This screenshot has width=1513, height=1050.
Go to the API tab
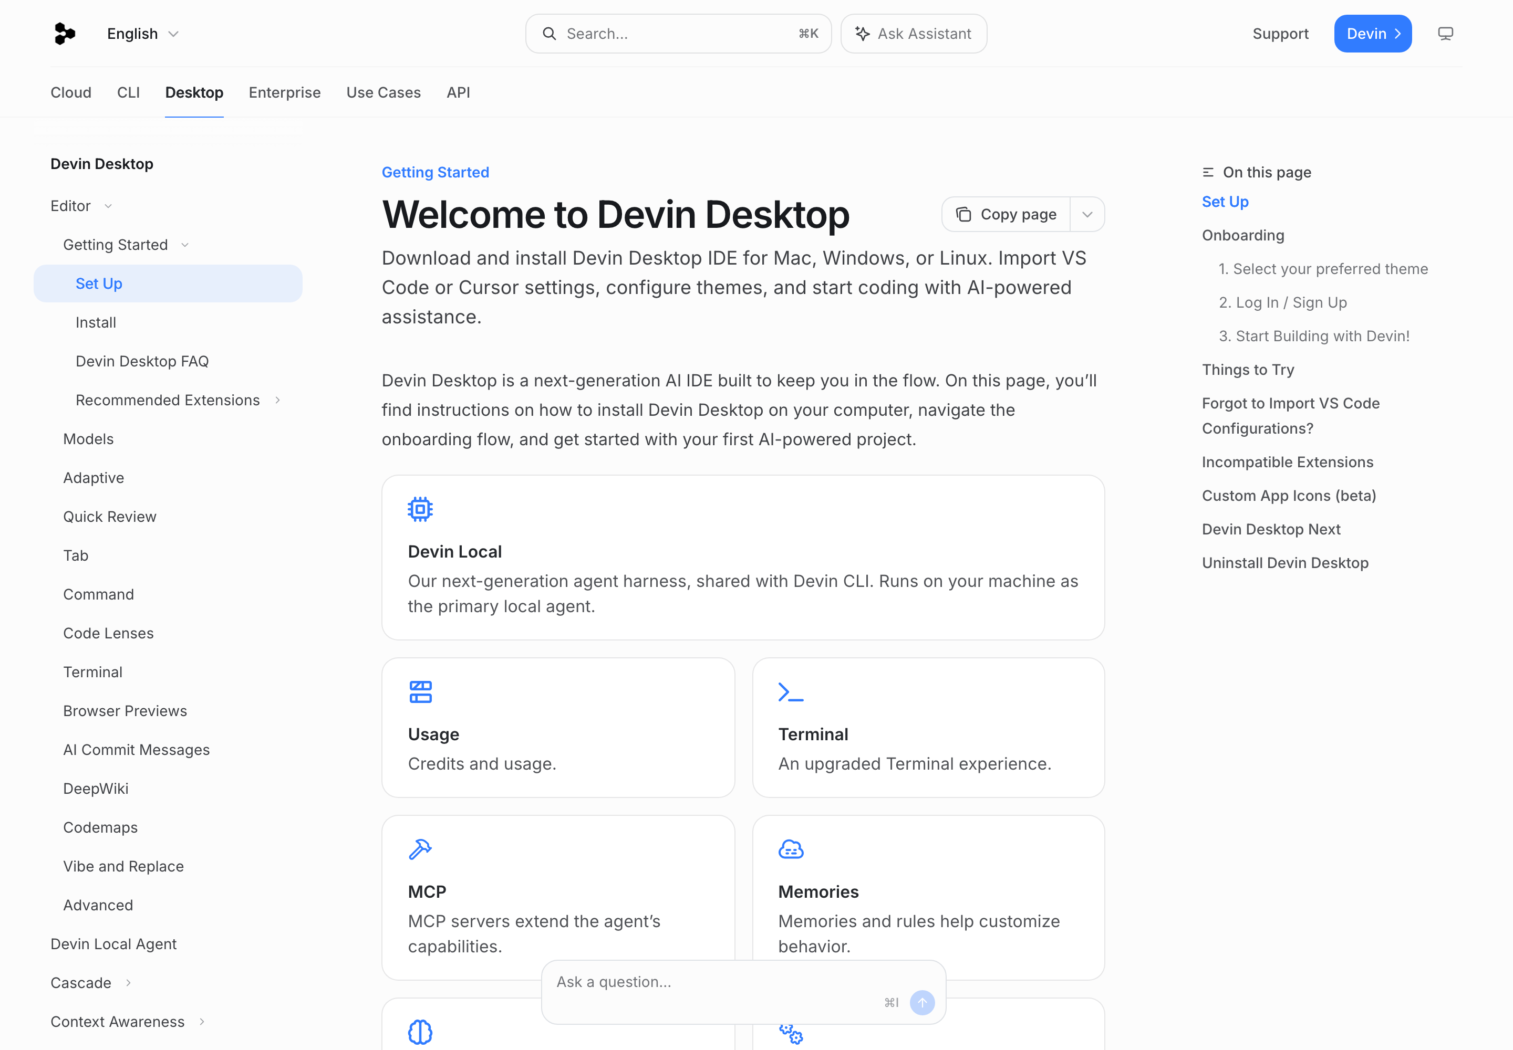point(458,93)
